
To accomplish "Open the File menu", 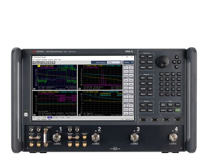I will pyautogui.click(x=34, y=60).
